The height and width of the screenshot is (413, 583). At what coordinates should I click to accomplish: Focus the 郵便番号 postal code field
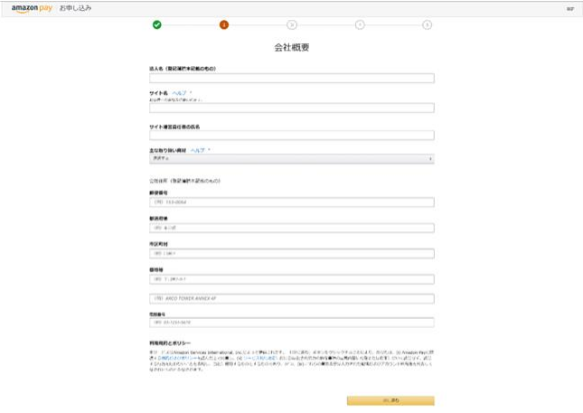(291, 202)
